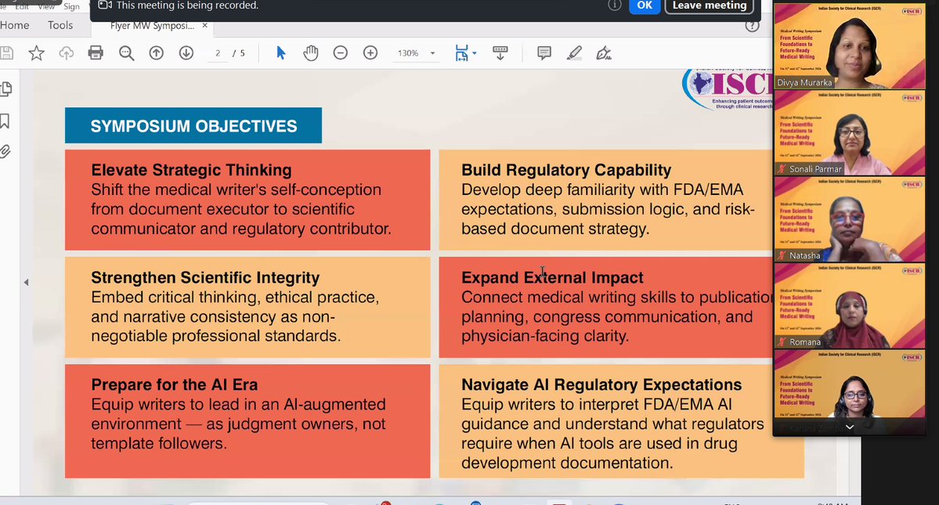
Task: Add a comment with the speech bubble
Action: click(x=544, y=53)
